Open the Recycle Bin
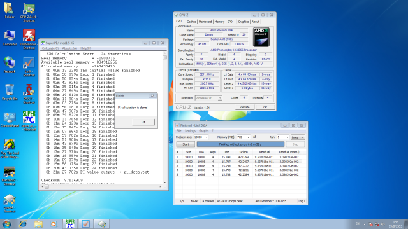The width and height of the screenshot is (408, 229). (x=10, y=92)
